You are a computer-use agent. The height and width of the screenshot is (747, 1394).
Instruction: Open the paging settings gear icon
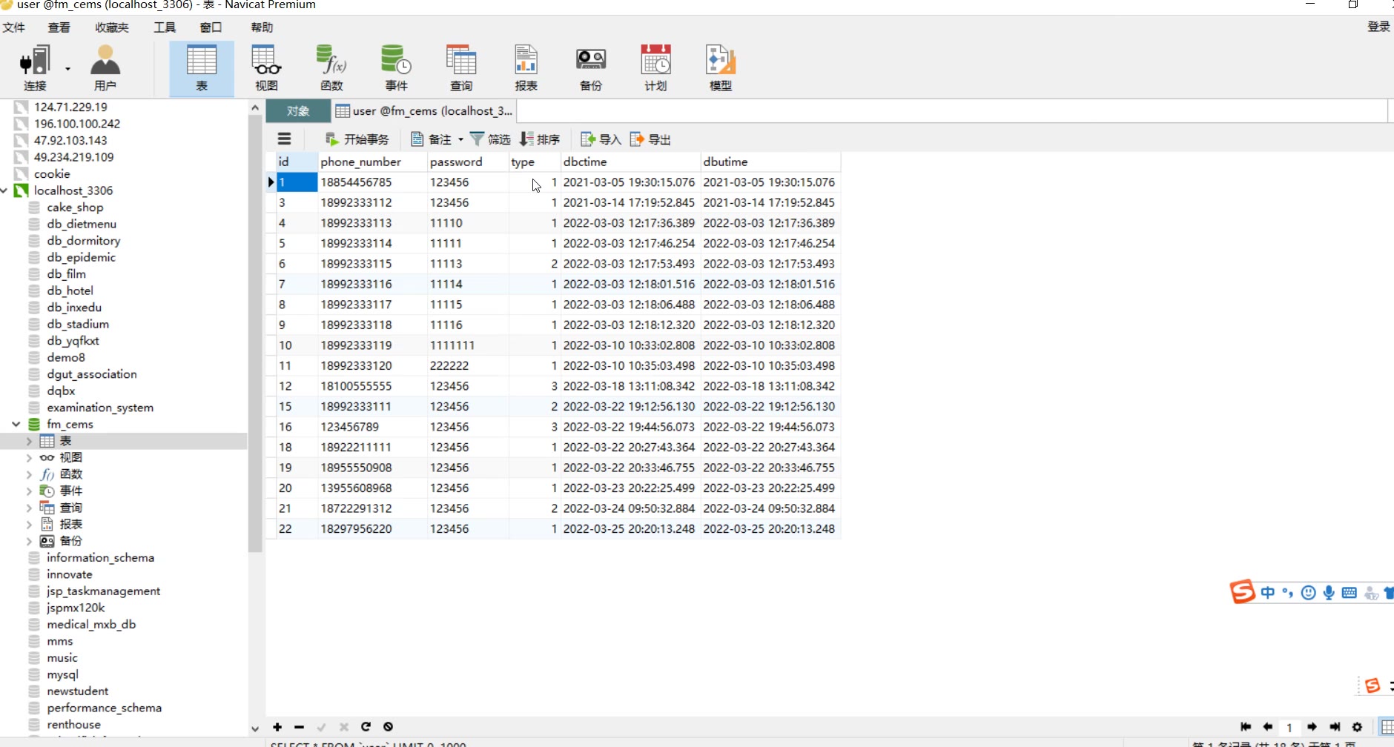pyautogui.click(x=1358, y=727)
